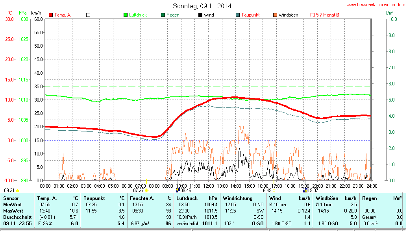This screenshot has height=231, width=407.
Task: Select the Windrichtung column header
Action: (x=237, y=198)
